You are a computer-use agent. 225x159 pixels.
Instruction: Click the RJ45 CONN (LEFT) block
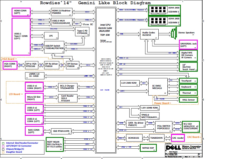[x=34, y=131]
